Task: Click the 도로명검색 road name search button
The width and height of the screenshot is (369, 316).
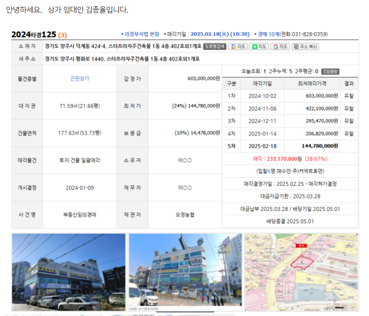Action: click(215, 46)
